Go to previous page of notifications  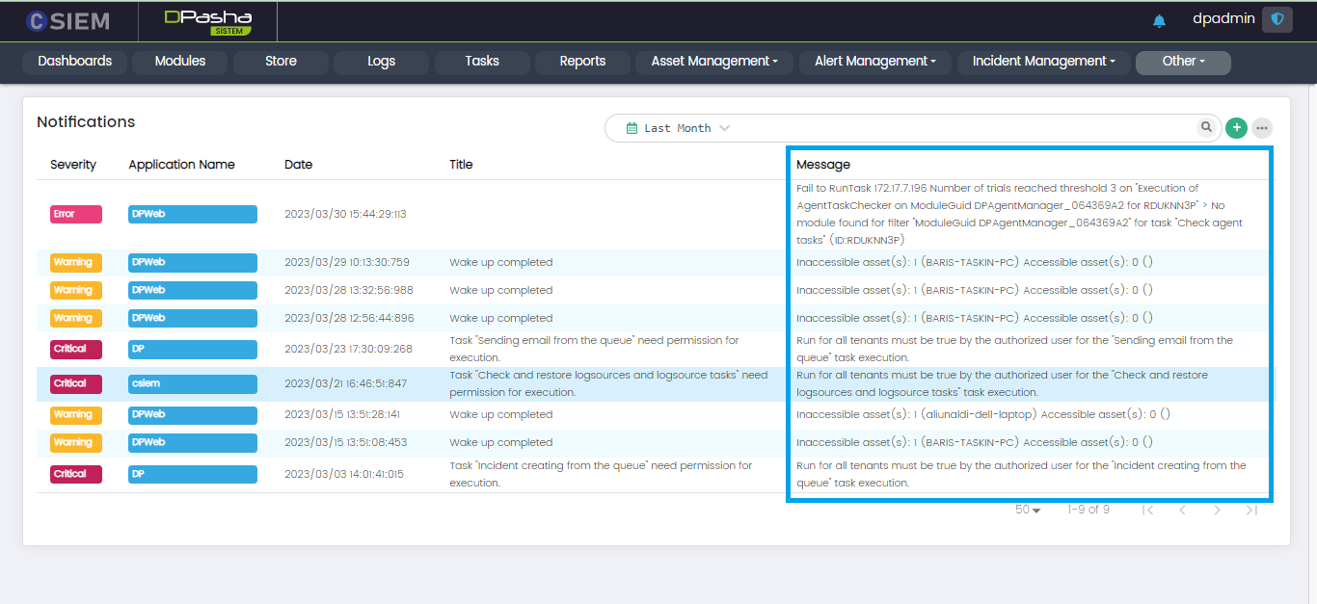tap(1182, 510)
